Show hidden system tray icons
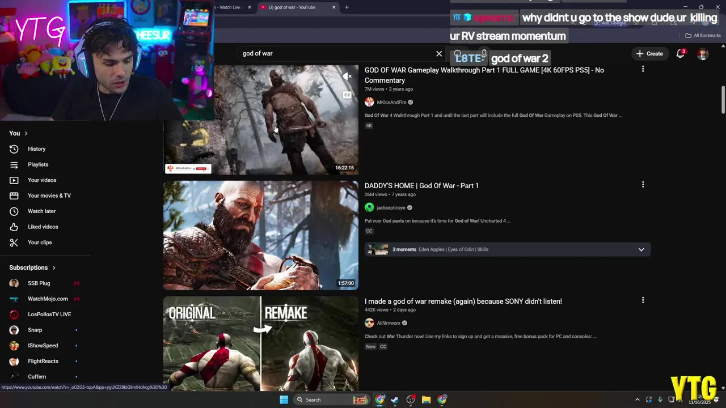This screenshot has width=726, height=408. (x=637, y=399)
